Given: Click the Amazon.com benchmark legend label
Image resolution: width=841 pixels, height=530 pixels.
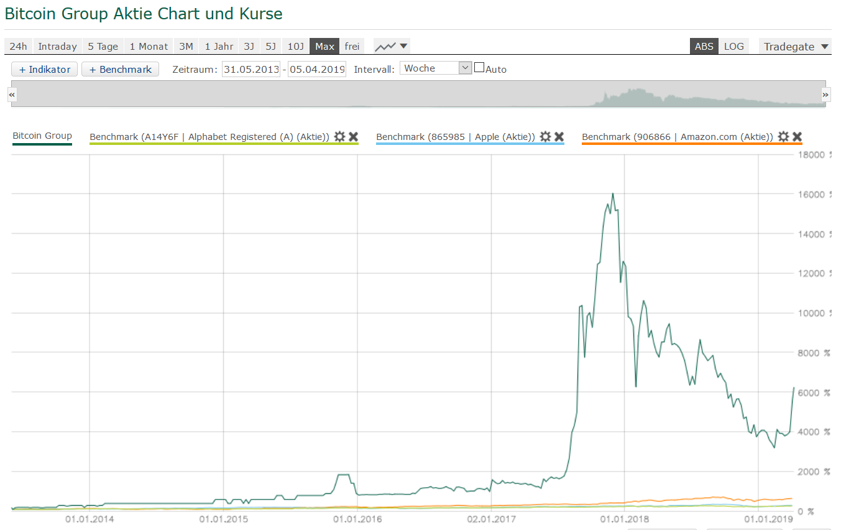Looking at the screenshot, I should pyautogui.click(x=678, y=137).
